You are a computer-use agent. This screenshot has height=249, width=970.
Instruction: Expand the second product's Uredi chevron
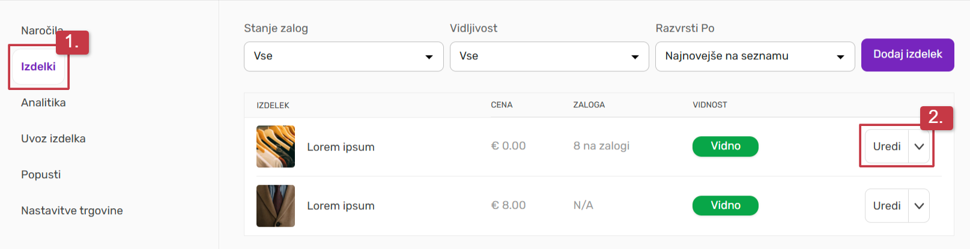pyautogui.click(x=919, y=206)
